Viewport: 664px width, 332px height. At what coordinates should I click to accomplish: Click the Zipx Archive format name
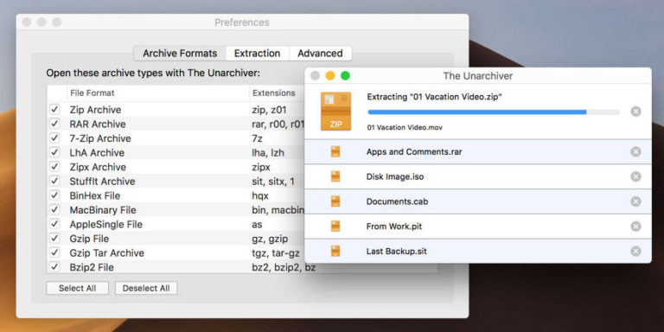98,167
